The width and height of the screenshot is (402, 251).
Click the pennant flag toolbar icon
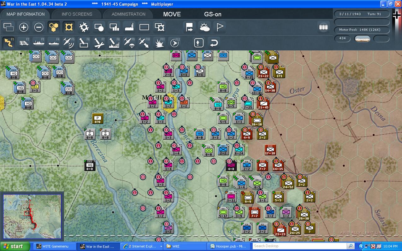[220, 27]
